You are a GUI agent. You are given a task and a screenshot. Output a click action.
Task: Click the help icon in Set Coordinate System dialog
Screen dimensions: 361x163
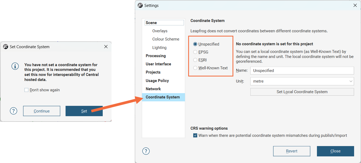click(14, 111)
